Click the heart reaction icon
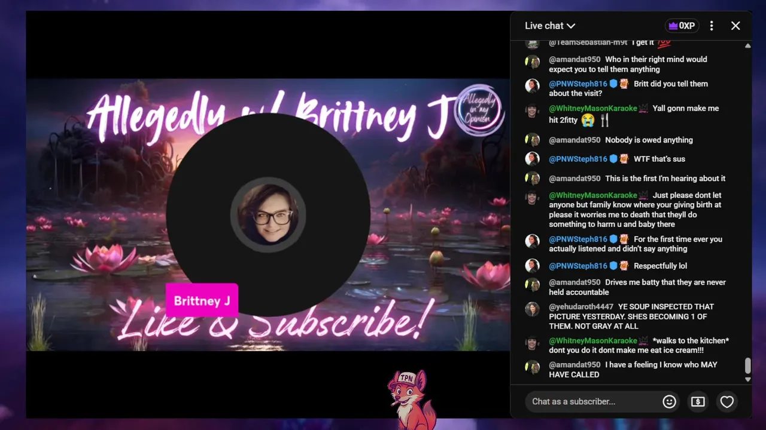Viewport: 766px width, 430px height. (x=727, y=402)
